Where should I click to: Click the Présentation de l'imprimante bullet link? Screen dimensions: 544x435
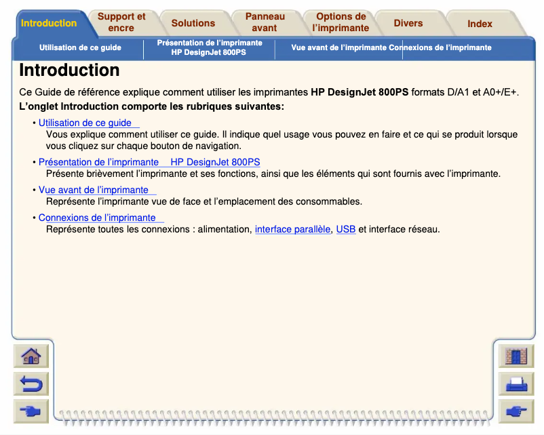[149, 163]
